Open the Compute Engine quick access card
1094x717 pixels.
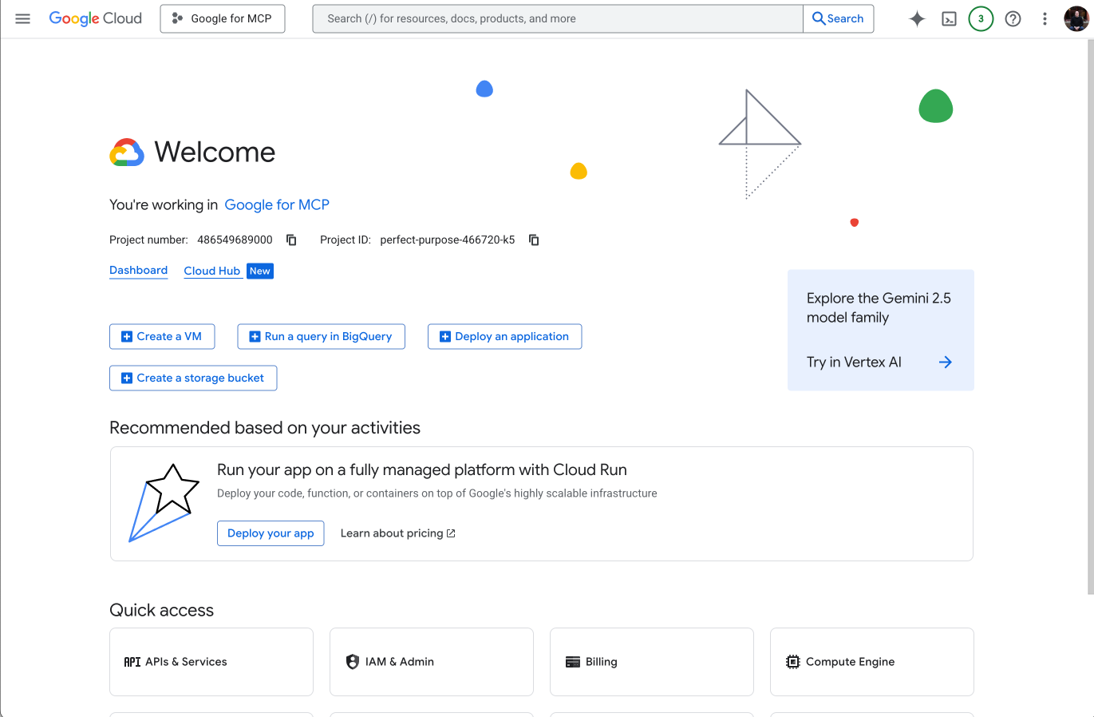(872, 662)
